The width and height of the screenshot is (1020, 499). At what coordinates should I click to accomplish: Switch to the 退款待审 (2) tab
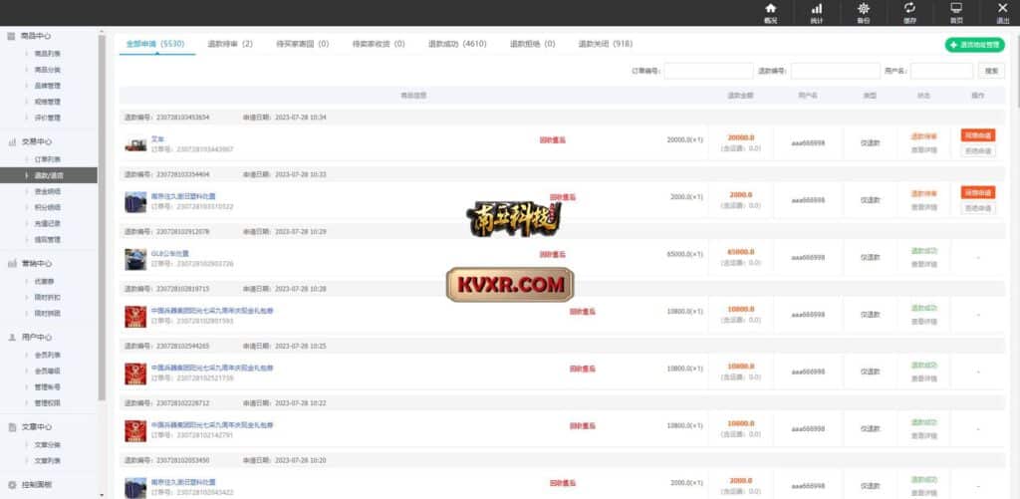click(x=230, y=44)
